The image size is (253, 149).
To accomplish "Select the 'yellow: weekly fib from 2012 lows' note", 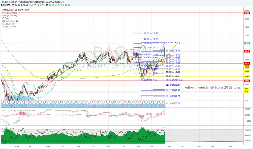I will 213,87.
